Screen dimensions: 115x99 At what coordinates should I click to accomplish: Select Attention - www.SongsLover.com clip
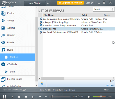click(59, 26)
